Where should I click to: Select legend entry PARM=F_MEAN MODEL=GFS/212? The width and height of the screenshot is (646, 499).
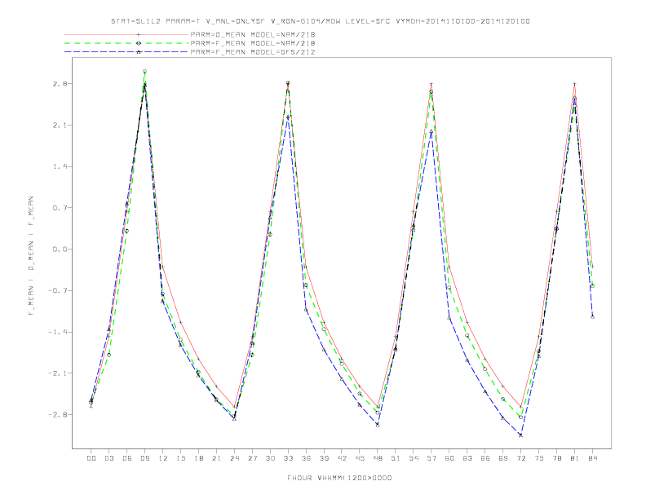pyautogui.click(x=253, y=52)
